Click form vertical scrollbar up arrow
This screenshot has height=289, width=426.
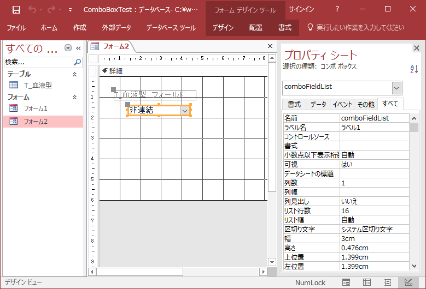272,58
